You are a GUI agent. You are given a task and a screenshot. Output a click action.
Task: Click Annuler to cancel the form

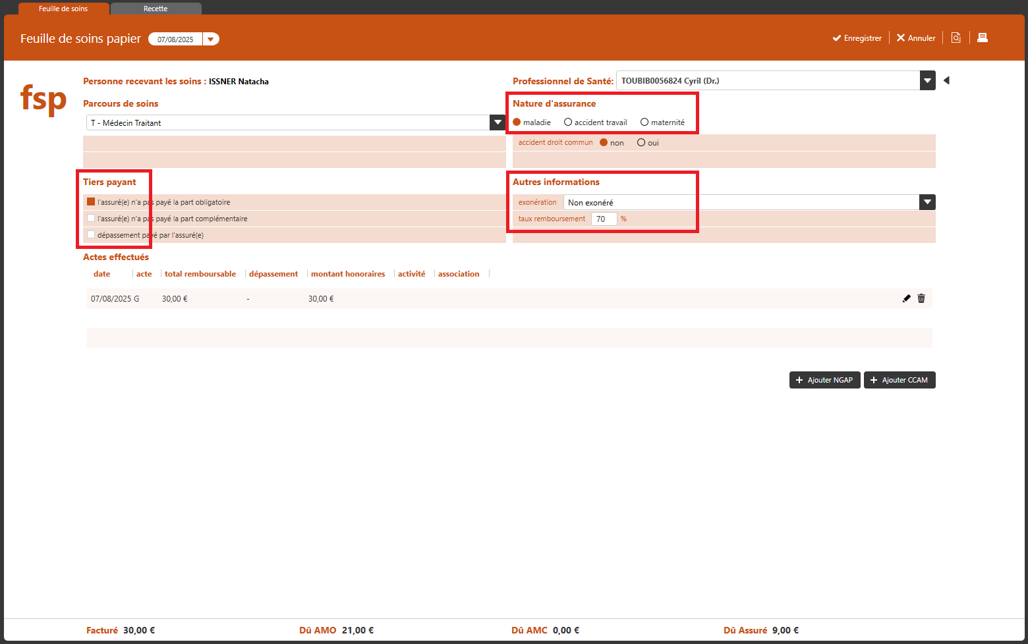pyautogui.click(x=916, y=38)
